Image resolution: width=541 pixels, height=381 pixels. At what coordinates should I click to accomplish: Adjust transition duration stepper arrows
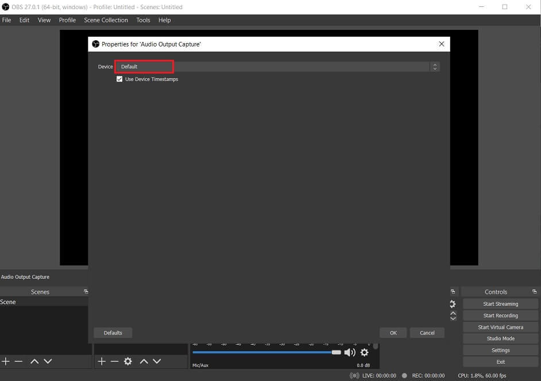(x=453, y=315)
